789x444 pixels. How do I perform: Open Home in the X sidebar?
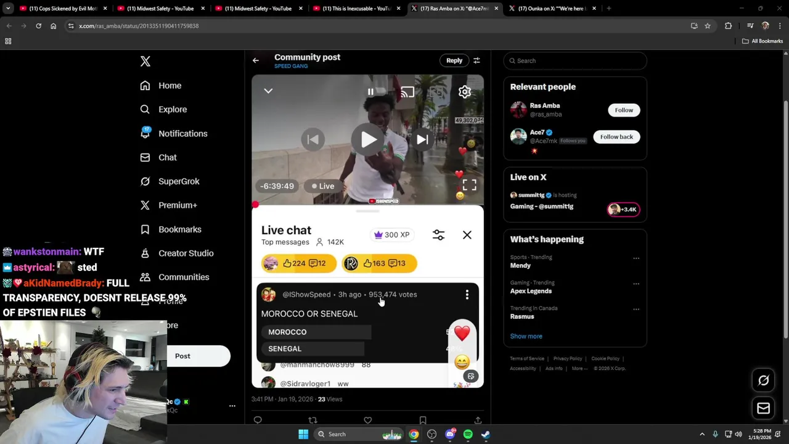point(161,86)
